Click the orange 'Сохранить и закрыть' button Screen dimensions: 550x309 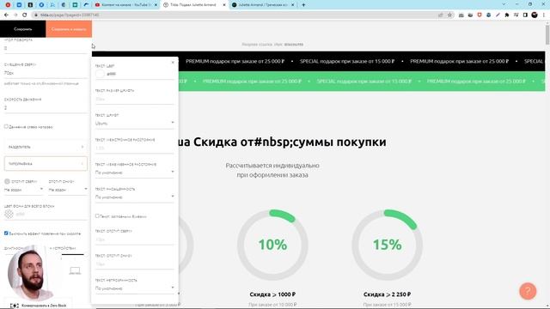click(x=69, y=29)
